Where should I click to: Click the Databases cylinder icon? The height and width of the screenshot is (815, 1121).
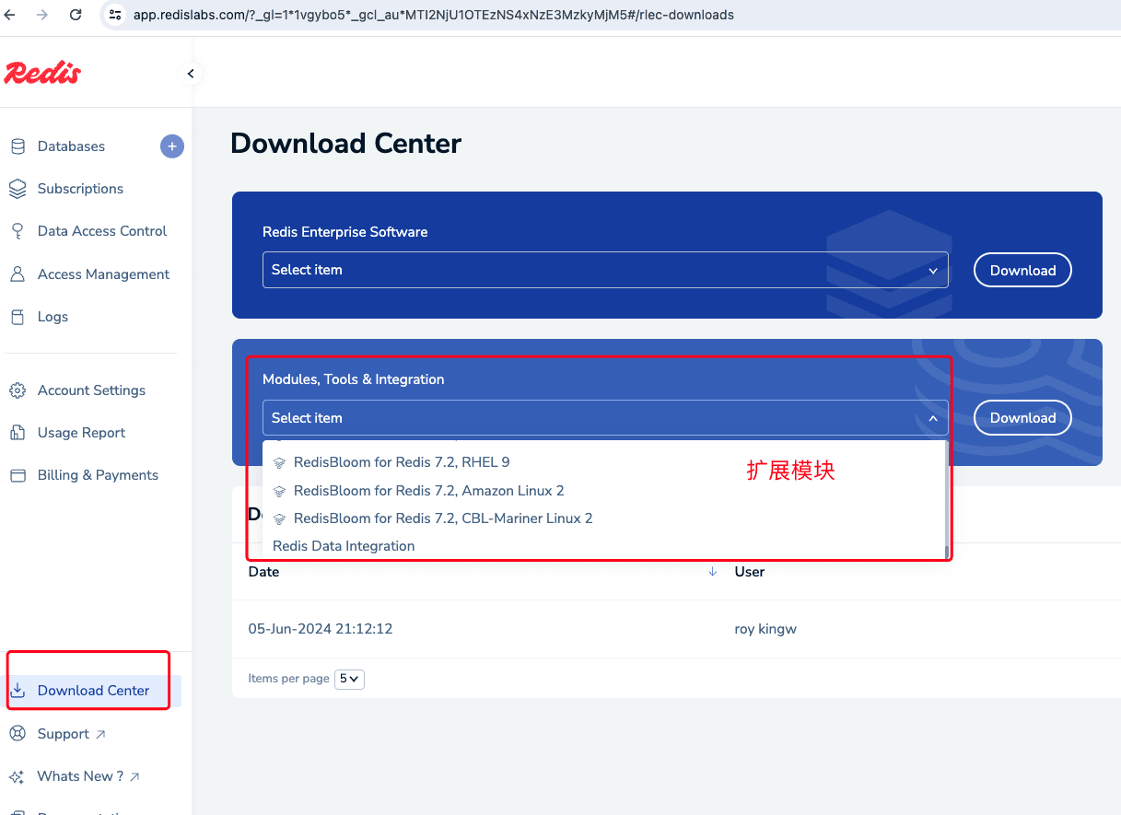click(x=18, y=146)
